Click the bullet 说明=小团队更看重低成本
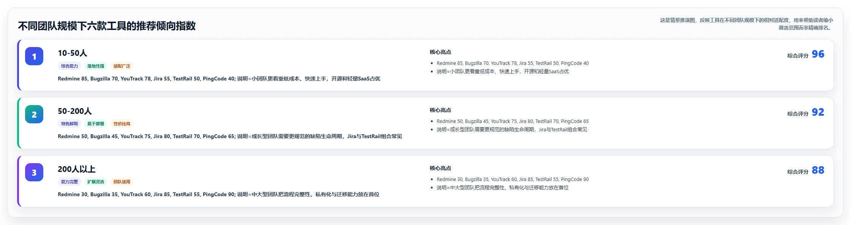Image resolution: width=851 pixels, height=225 pixels. coord(503,71)
